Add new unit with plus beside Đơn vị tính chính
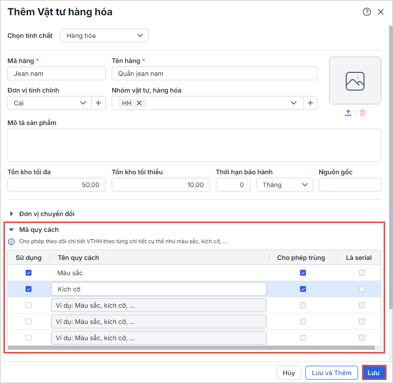This screenshot has height=383, width=393. (98, 103)
